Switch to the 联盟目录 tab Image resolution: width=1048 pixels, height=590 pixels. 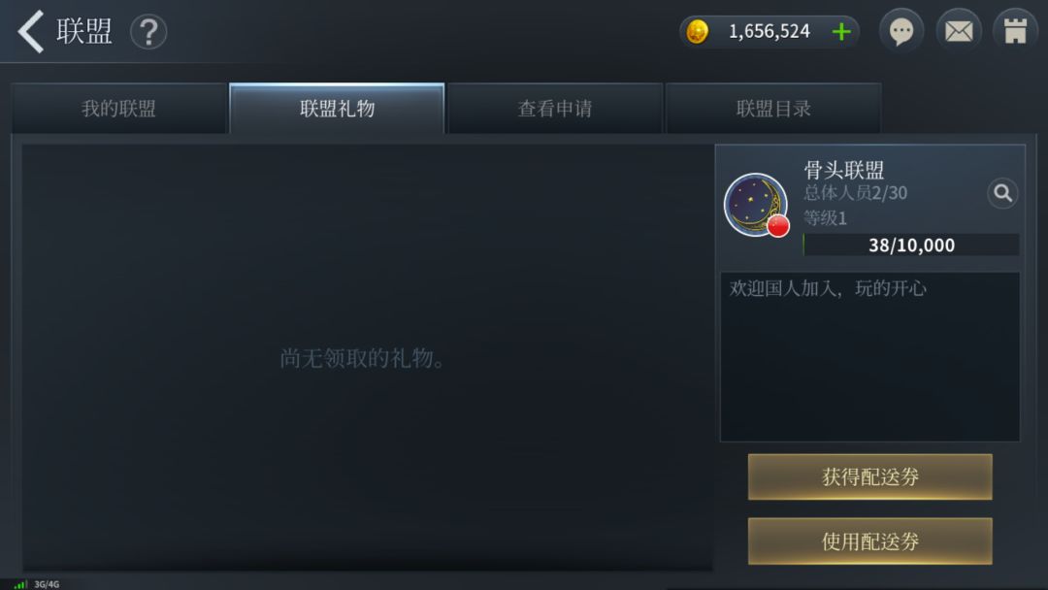[773, 109]
